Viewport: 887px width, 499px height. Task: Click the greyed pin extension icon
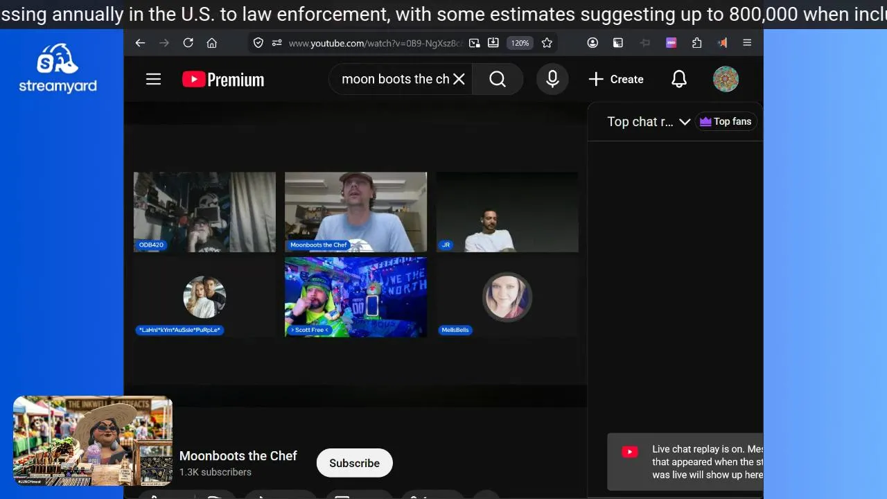point(645,43)
